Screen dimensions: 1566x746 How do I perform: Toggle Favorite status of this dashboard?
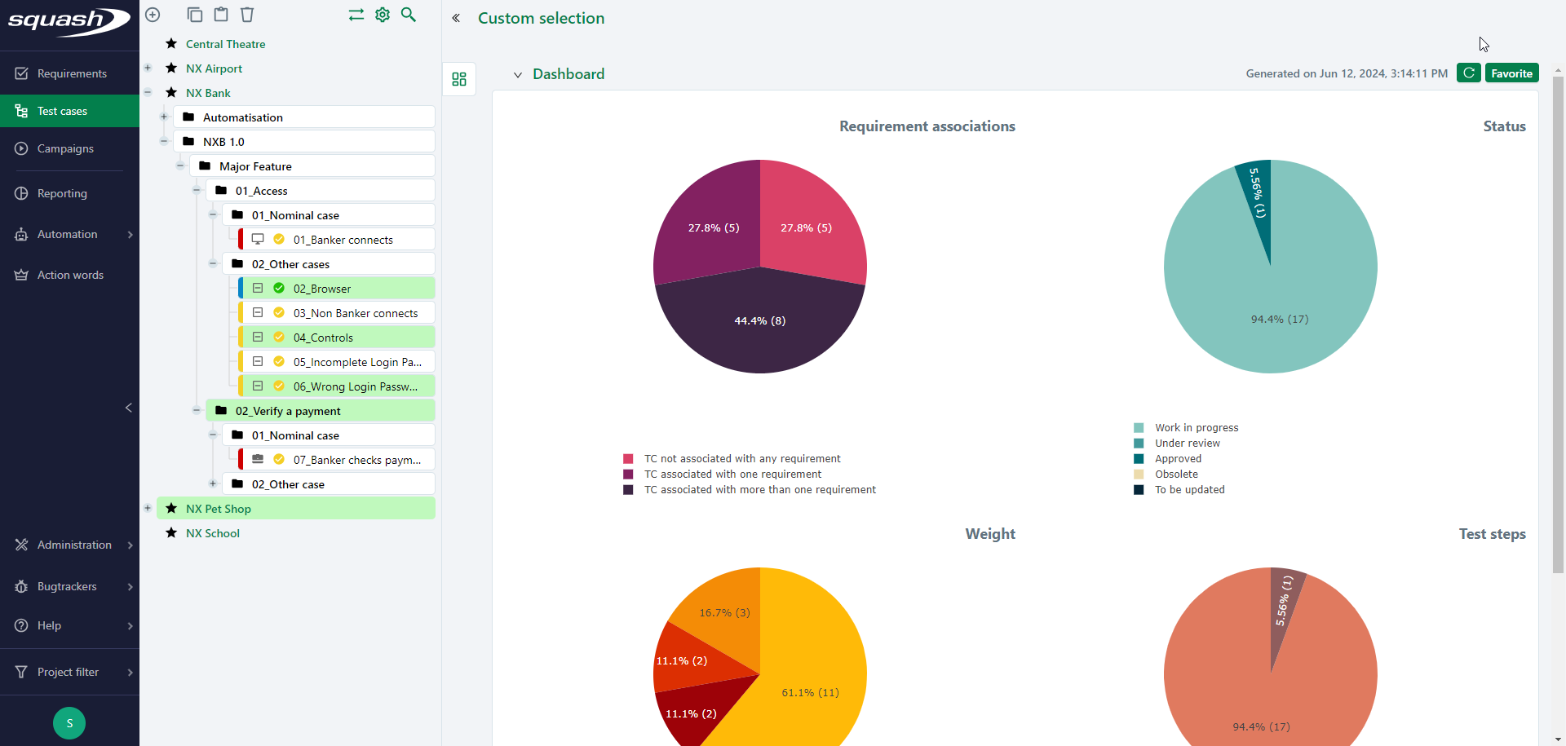[x=1511, y=73]
